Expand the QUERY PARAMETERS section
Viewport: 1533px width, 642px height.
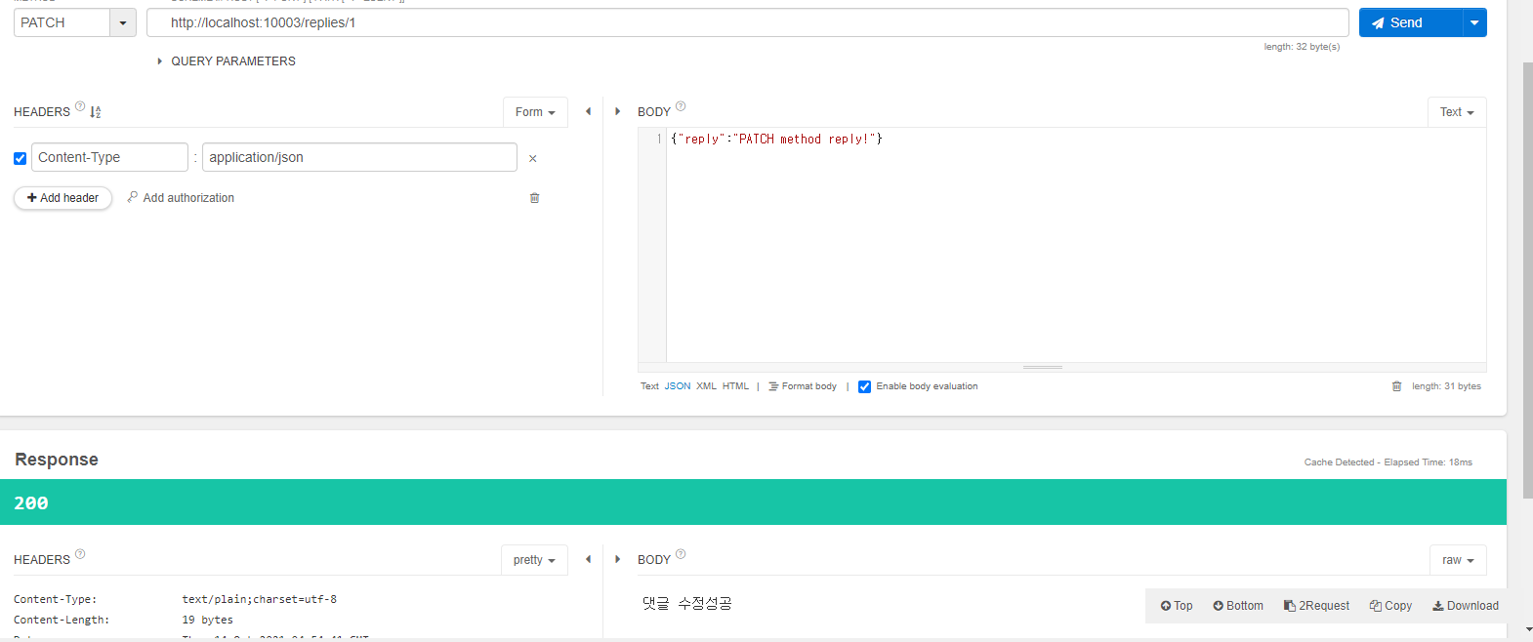point(227,61)
